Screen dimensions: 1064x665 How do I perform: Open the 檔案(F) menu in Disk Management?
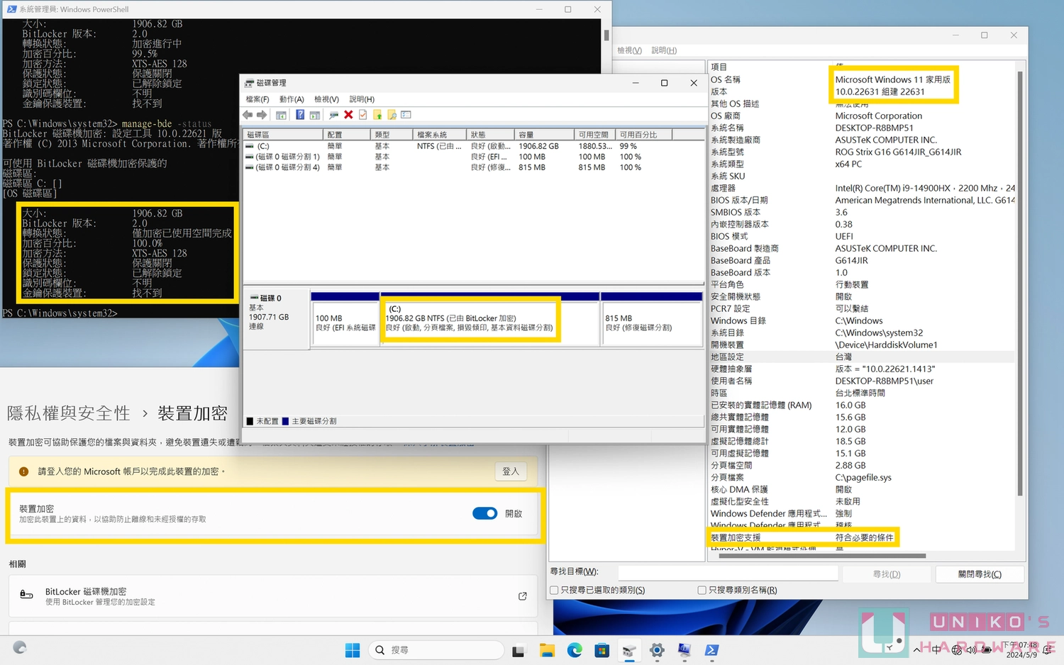click(x=257, y=99)
